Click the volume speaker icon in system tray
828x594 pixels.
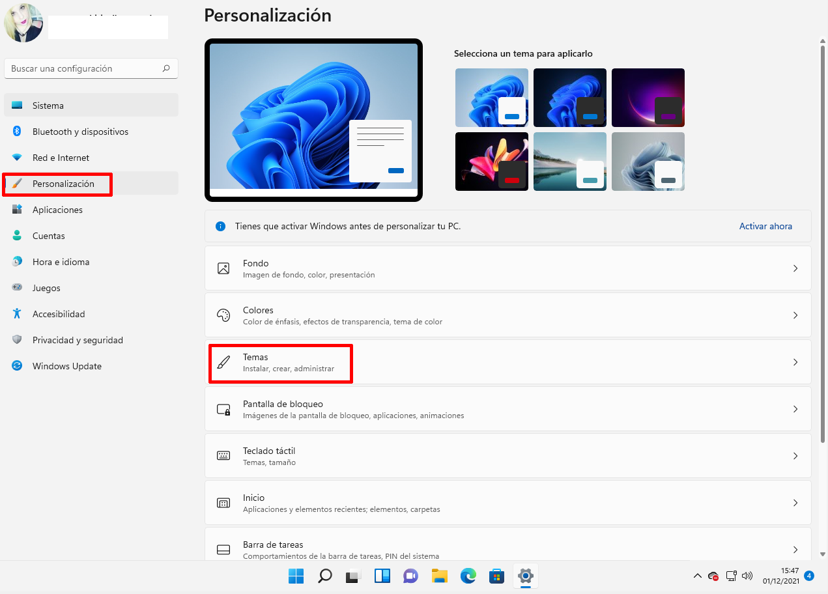pos(747,576)
